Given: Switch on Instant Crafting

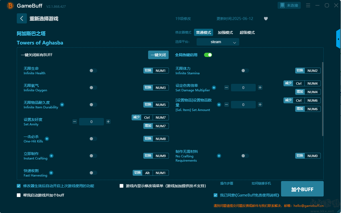Looking at the screenshot, I should pos(93,156).
